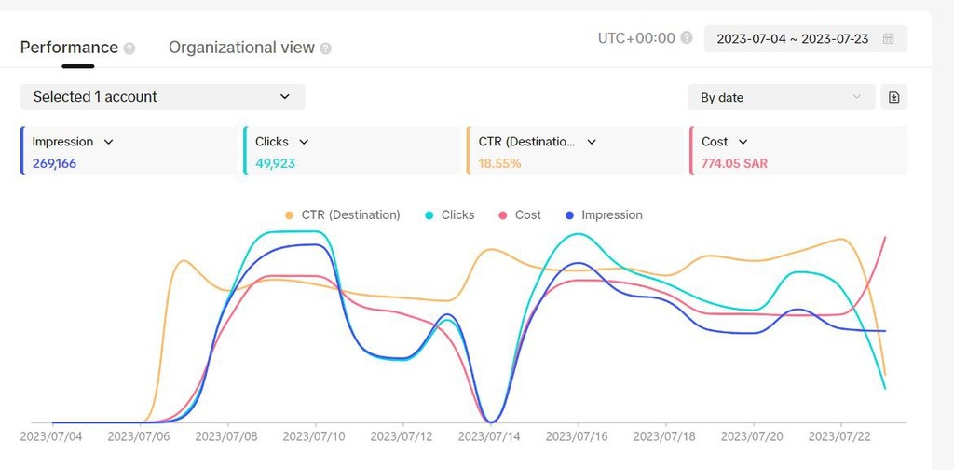Screen dimensions: 954x470
Task: Click the help icon beside Performance tab
Action: 129,48
